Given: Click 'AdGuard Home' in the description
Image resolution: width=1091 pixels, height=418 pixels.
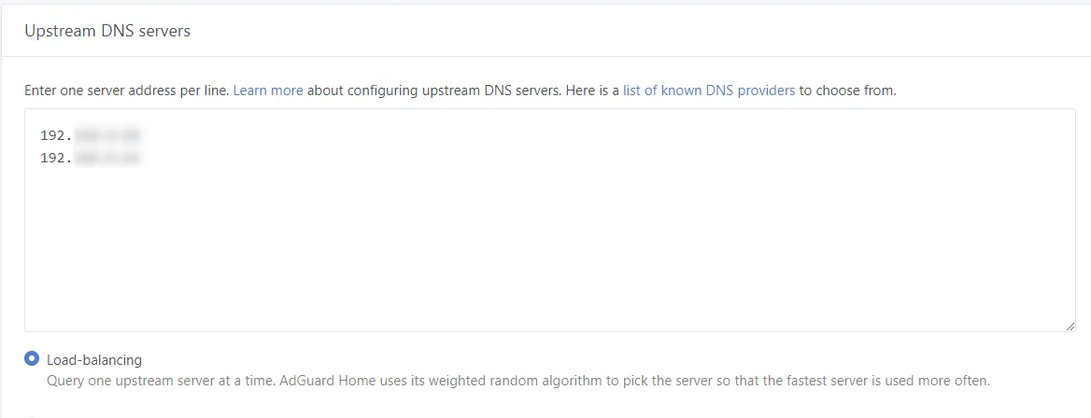Looking at the screenshot, I should (x=316, y=381).
